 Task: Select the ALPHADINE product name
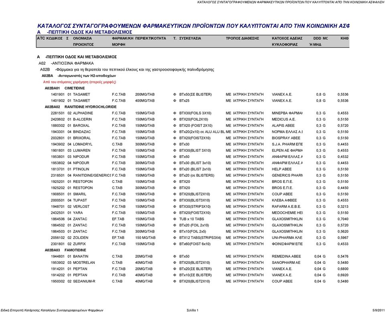click(x=83, y=113)
